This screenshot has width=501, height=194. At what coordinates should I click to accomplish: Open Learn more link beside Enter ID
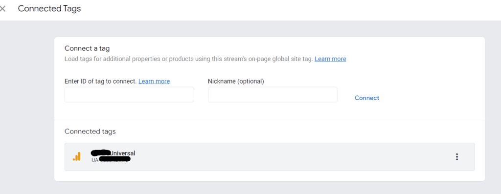154,82
